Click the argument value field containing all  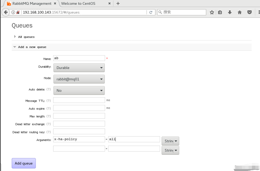134,139
